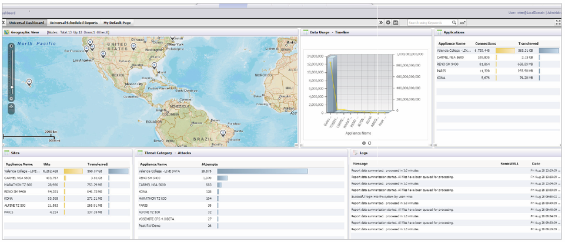Select the first (filled) chart page dot
Image resolution: width=565 pixels, height=242 pixels.
[364, 143]
